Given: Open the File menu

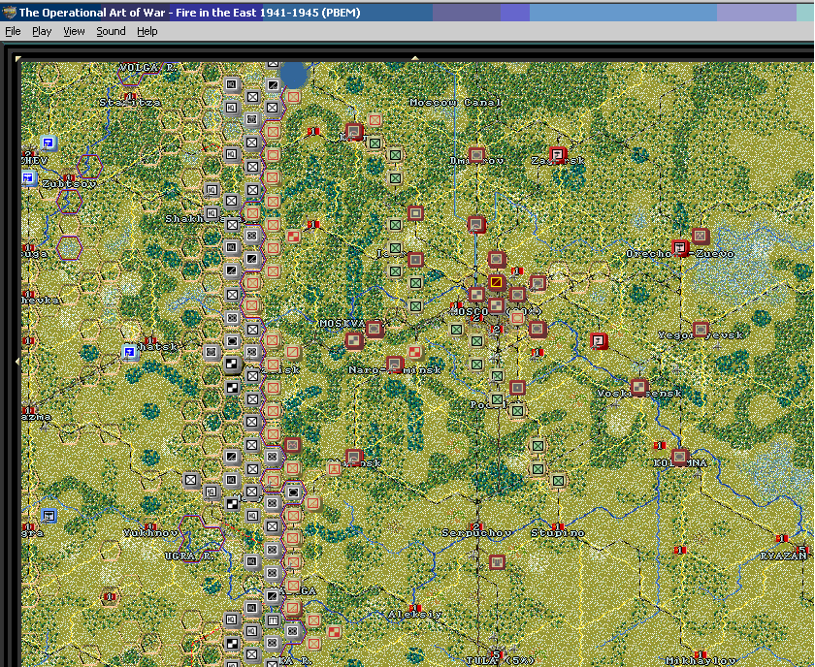Looking at the screenshot, I should [13, 31].
